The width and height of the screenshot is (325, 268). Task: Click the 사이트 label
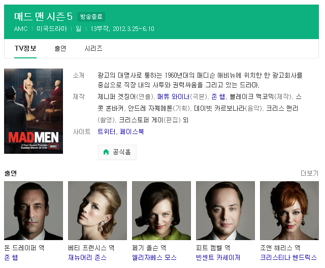coord(82,132)
